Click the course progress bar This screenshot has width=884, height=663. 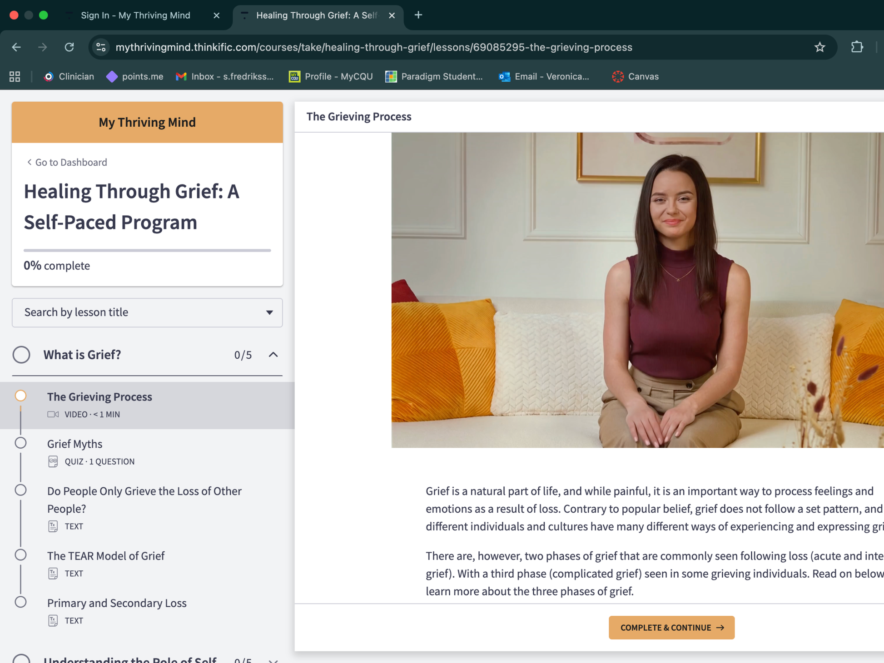[x=147, y=250]
